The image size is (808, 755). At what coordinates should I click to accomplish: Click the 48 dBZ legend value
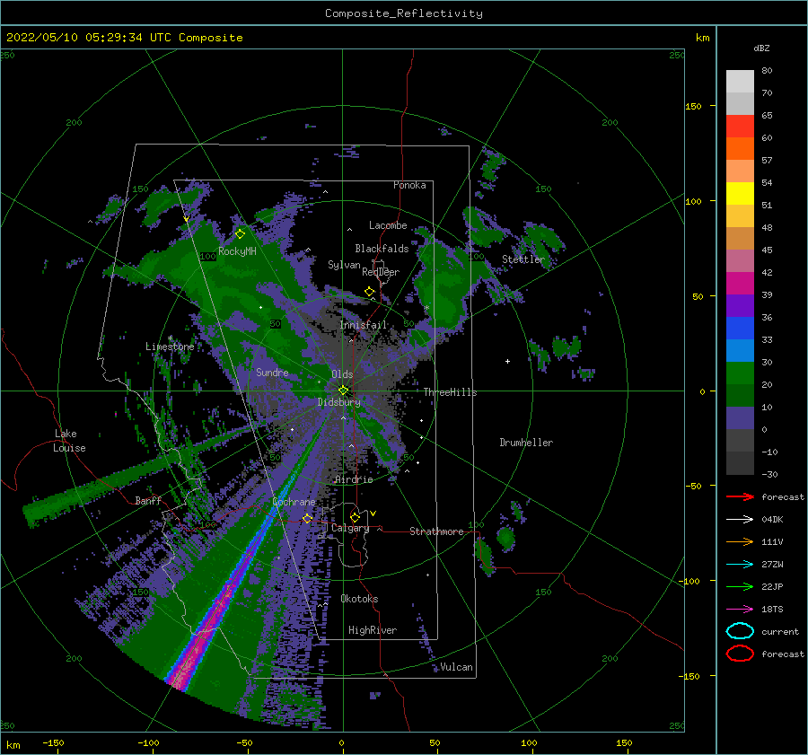pyautogui.click(x=767, y=227)
